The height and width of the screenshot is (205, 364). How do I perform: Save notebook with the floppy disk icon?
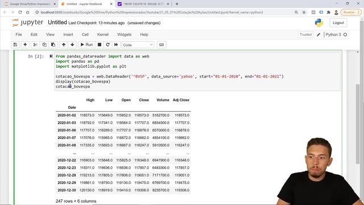(x=15, y=44)
